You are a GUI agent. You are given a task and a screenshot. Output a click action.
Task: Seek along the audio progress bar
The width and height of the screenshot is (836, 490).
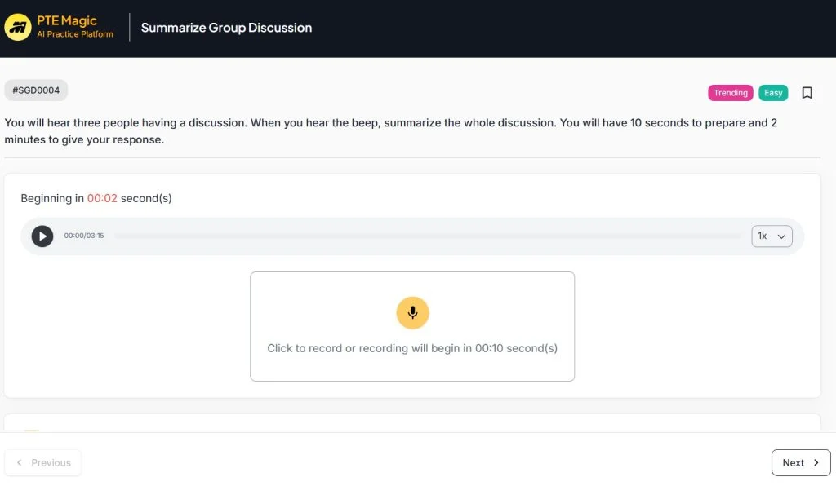tap(425, 236)
